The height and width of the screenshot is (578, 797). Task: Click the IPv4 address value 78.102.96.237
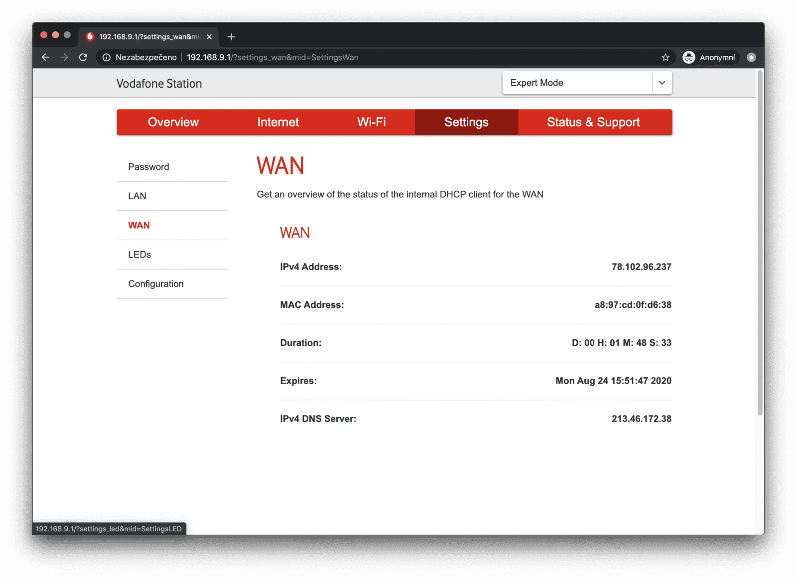pos(642,267)
